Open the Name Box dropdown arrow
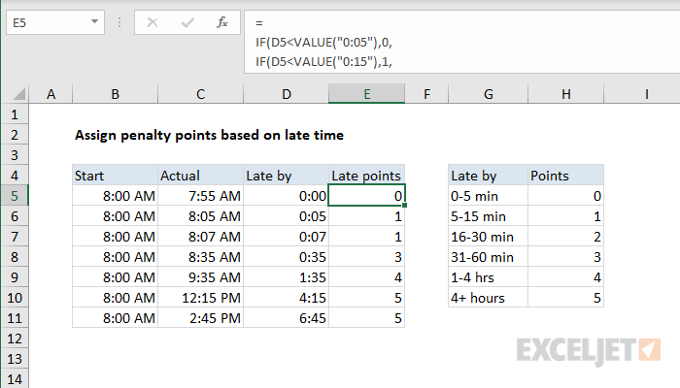The width and height of the screenshot is (680, 388). point(94,21)
